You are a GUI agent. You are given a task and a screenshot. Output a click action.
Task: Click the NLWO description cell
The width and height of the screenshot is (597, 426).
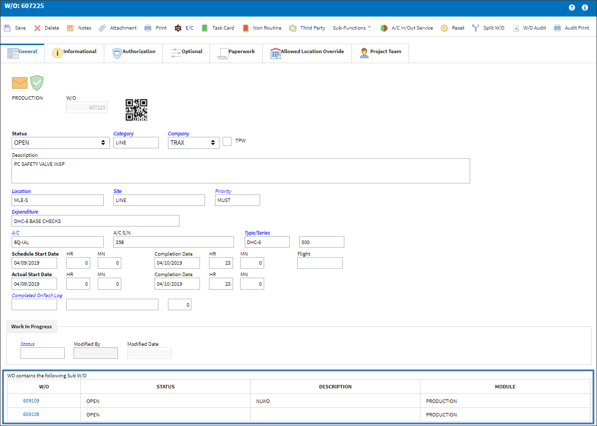pos(335,401)
